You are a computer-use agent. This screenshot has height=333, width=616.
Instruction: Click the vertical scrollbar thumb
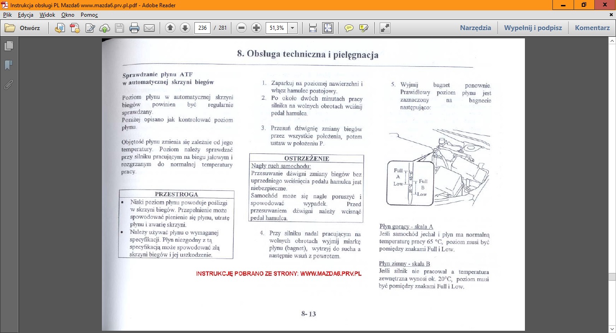click(x=612, y=277)
